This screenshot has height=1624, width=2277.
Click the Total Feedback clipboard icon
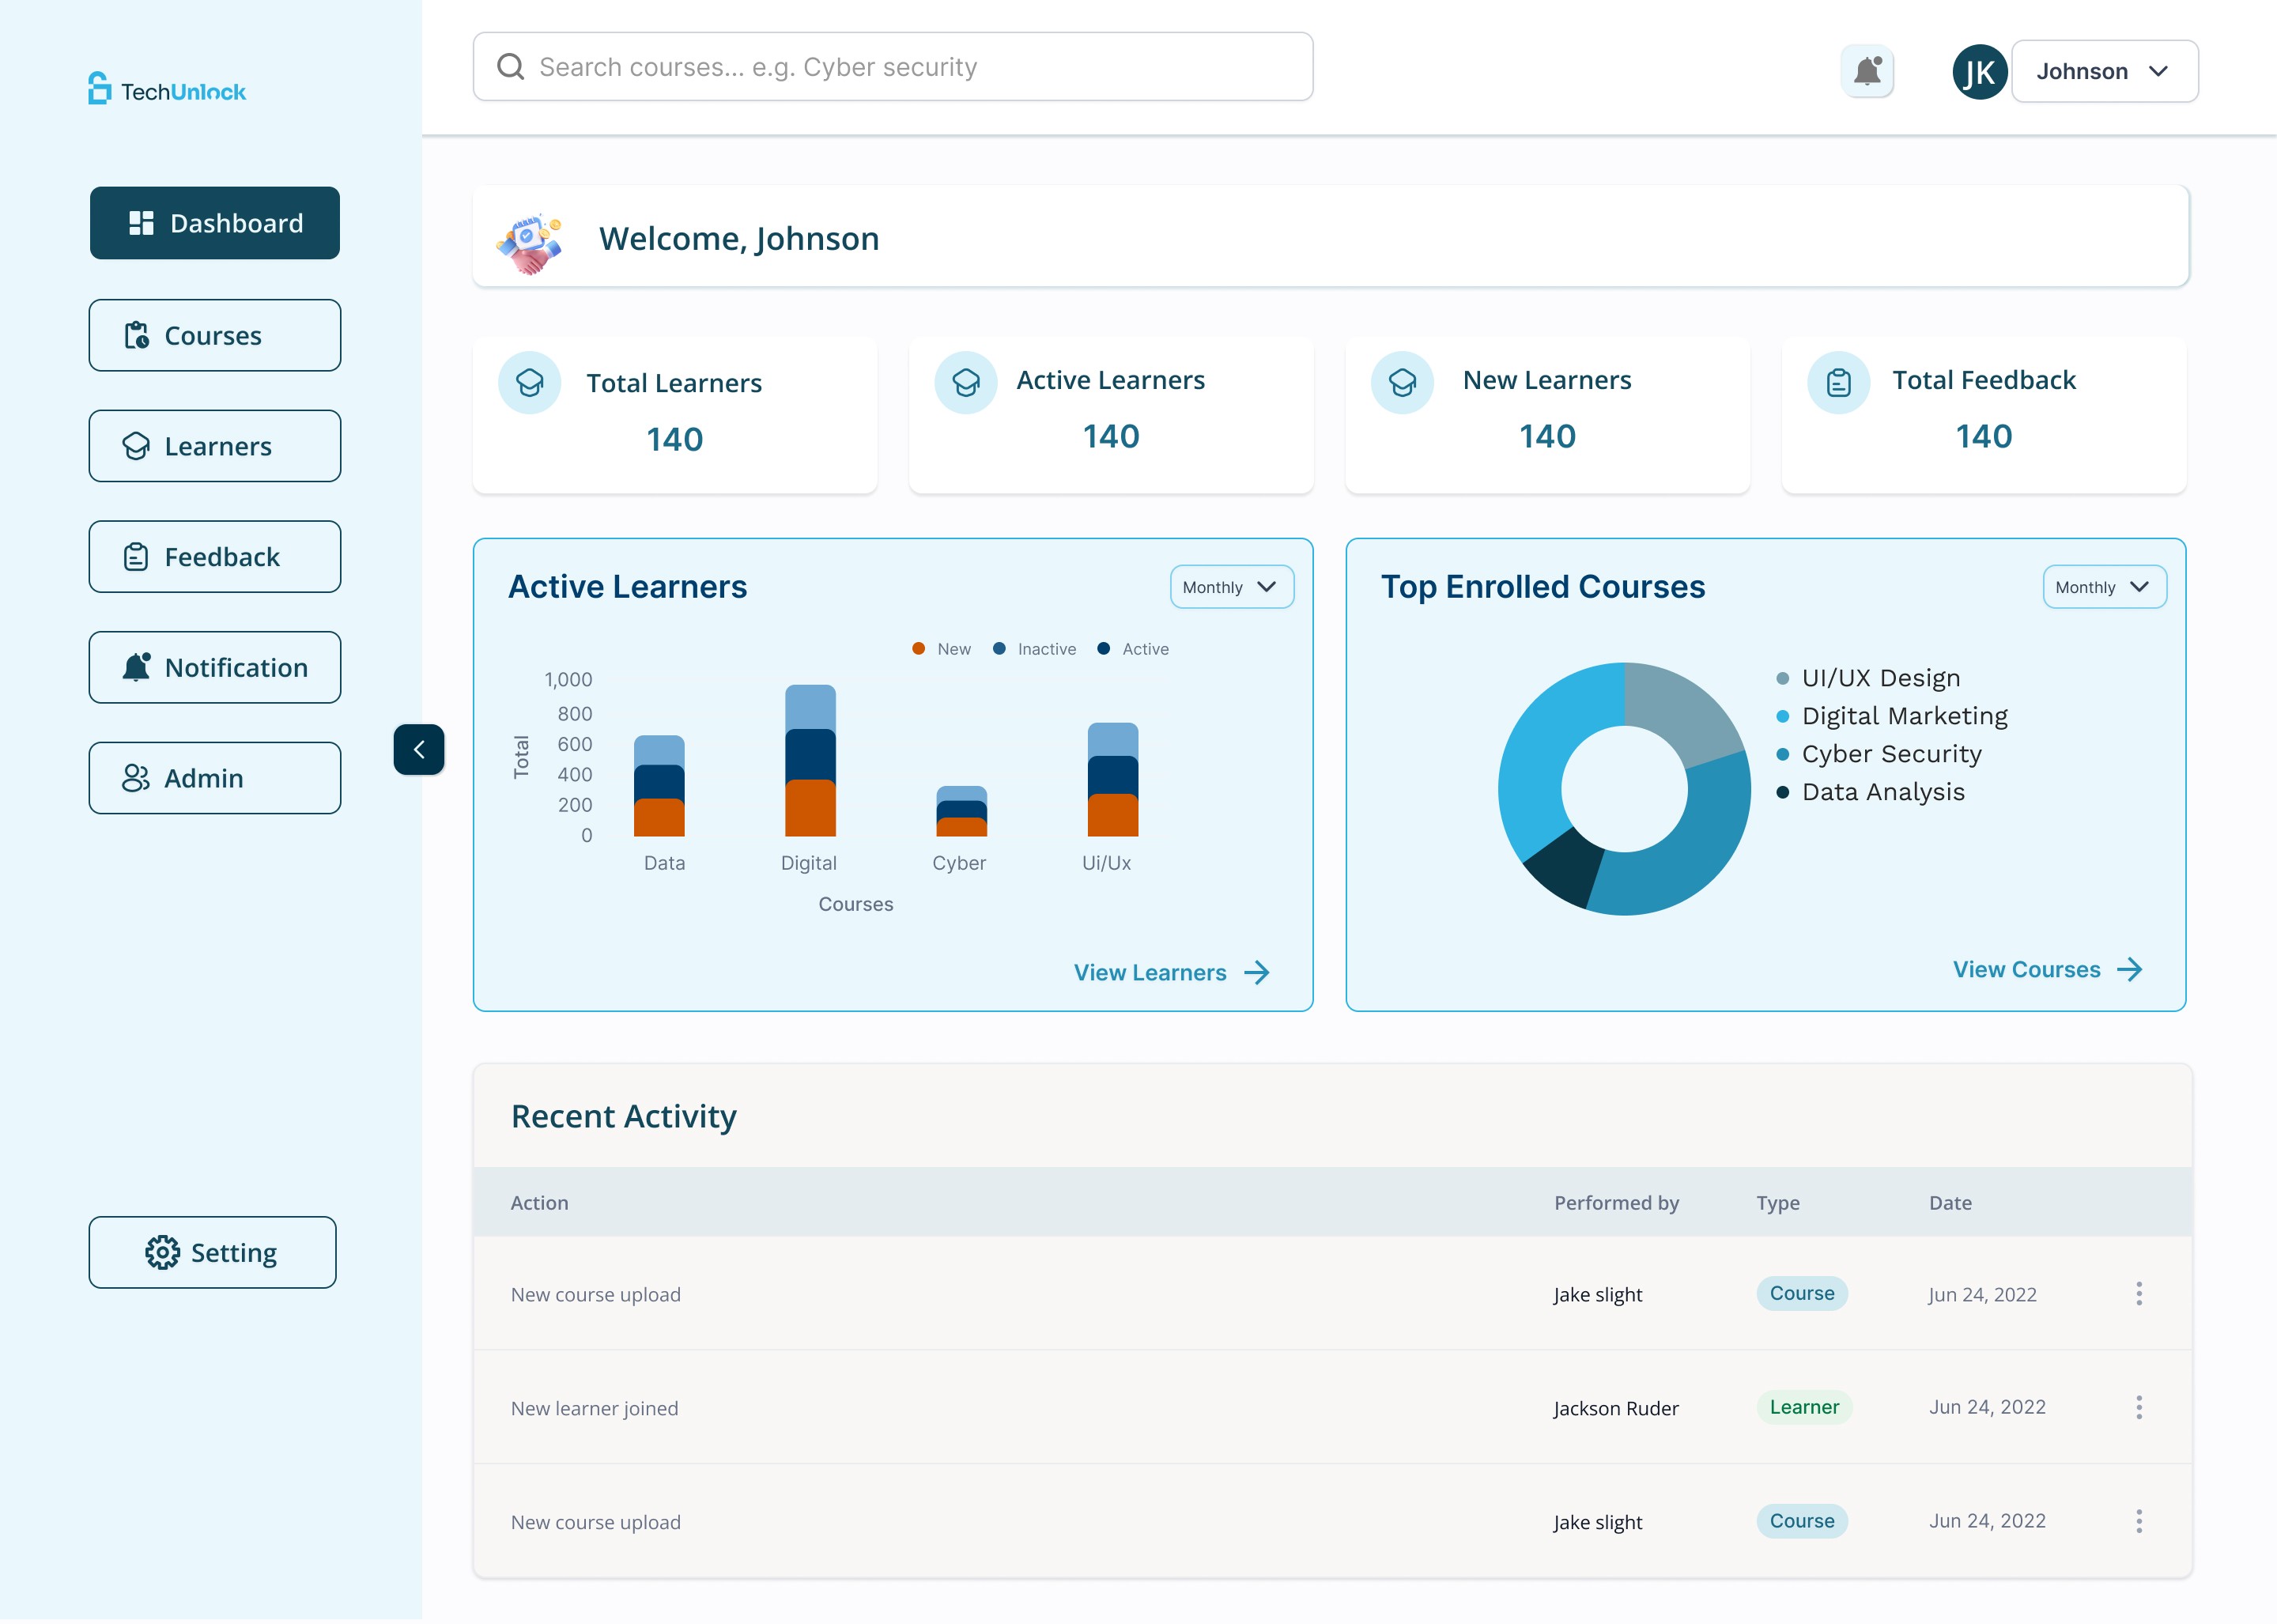[1838, 383]
